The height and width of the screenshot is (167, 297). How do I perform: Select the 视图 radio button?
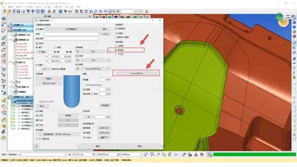coord(55,47)
